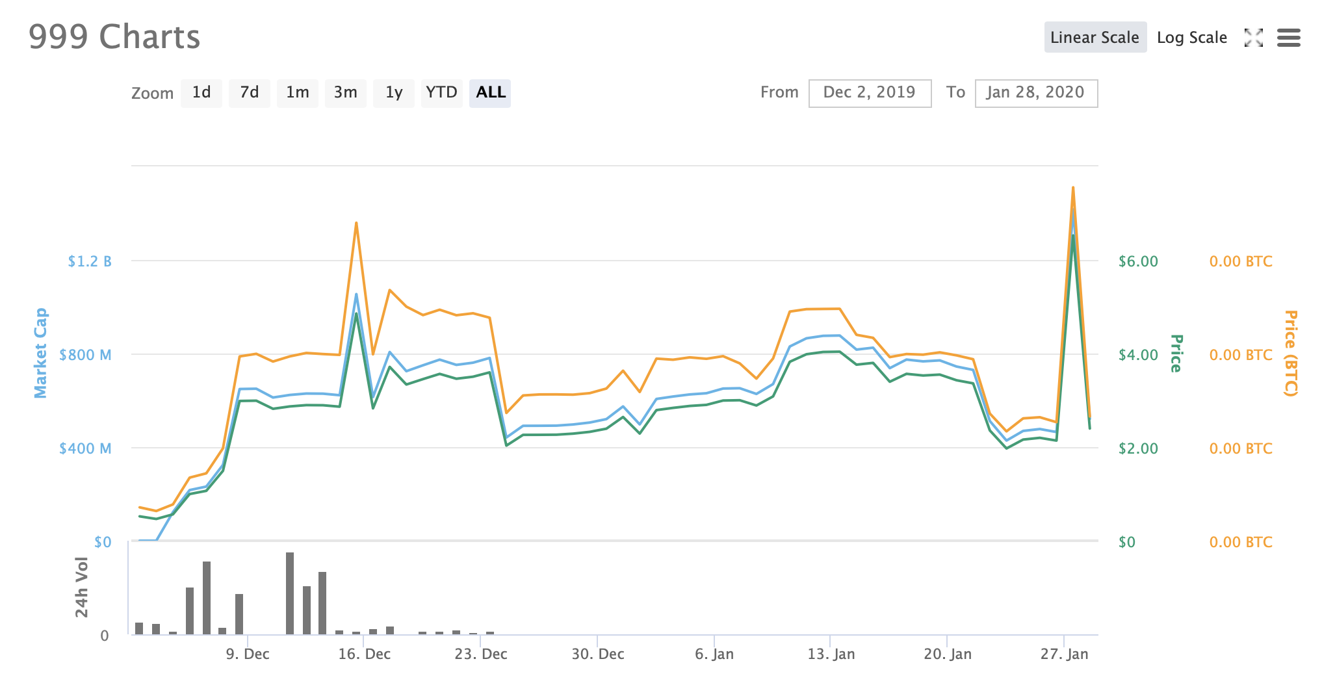The width and height of the screenshot is (1335, 685).
Task: Set zoom range to 1d
Action: click(x=201, y=93)
